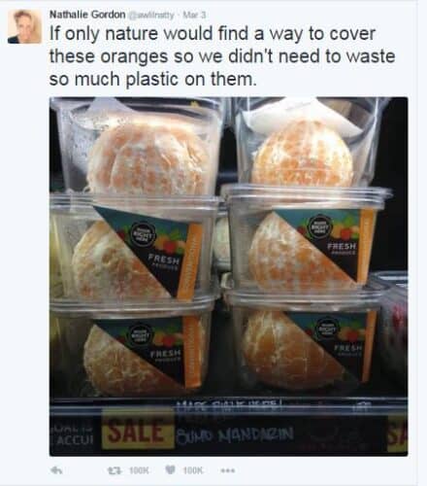Click the Mar 3 timestamp
This screenshot has height=486, width=427.
pos(194,15)
